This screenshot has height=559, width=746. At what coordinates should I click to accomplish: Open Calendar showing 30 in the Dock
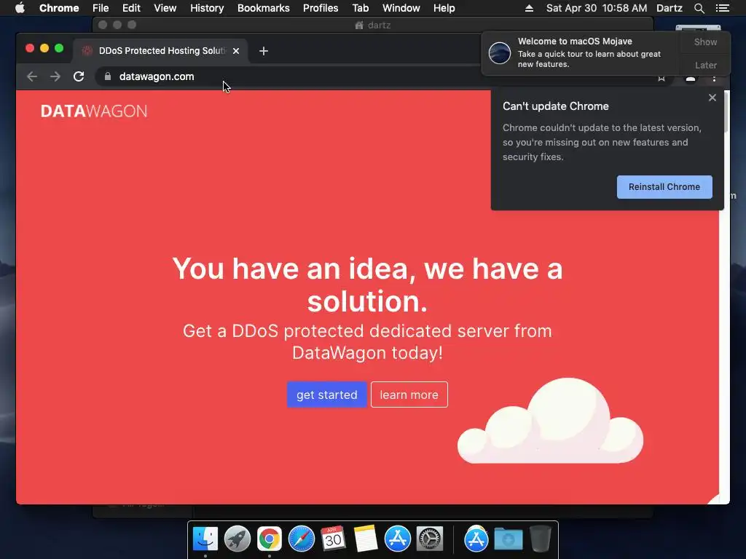coord(333,539)
